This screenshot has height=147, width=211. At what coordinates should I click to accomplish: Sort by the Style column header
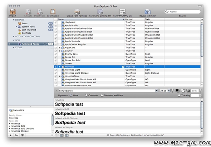(x=154, y=19)
